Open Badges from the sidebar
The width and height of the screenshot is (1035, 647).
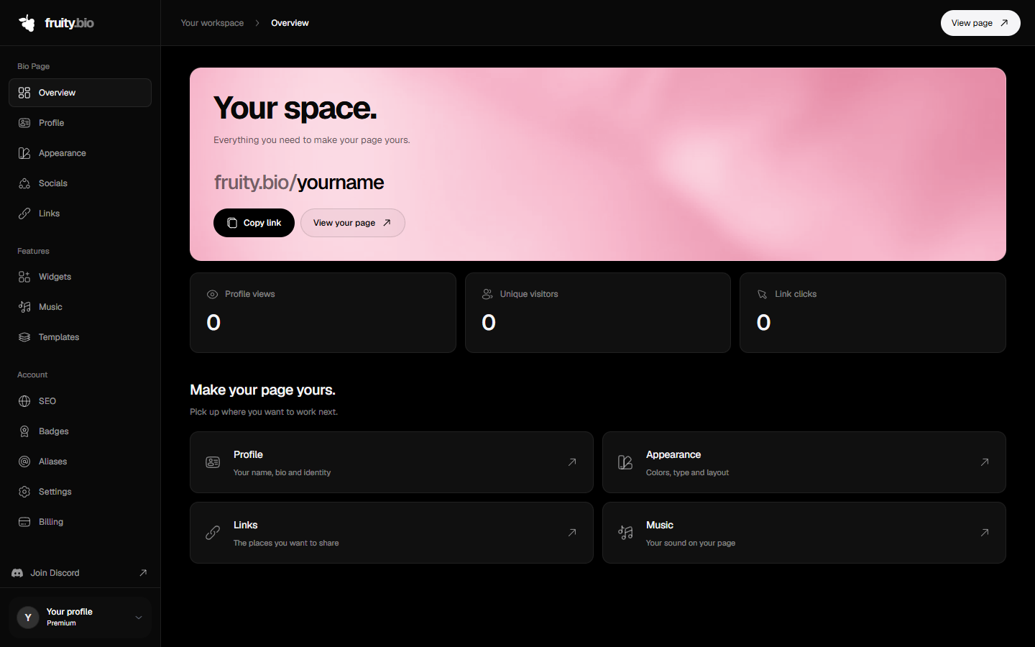[x=80, y=431]
